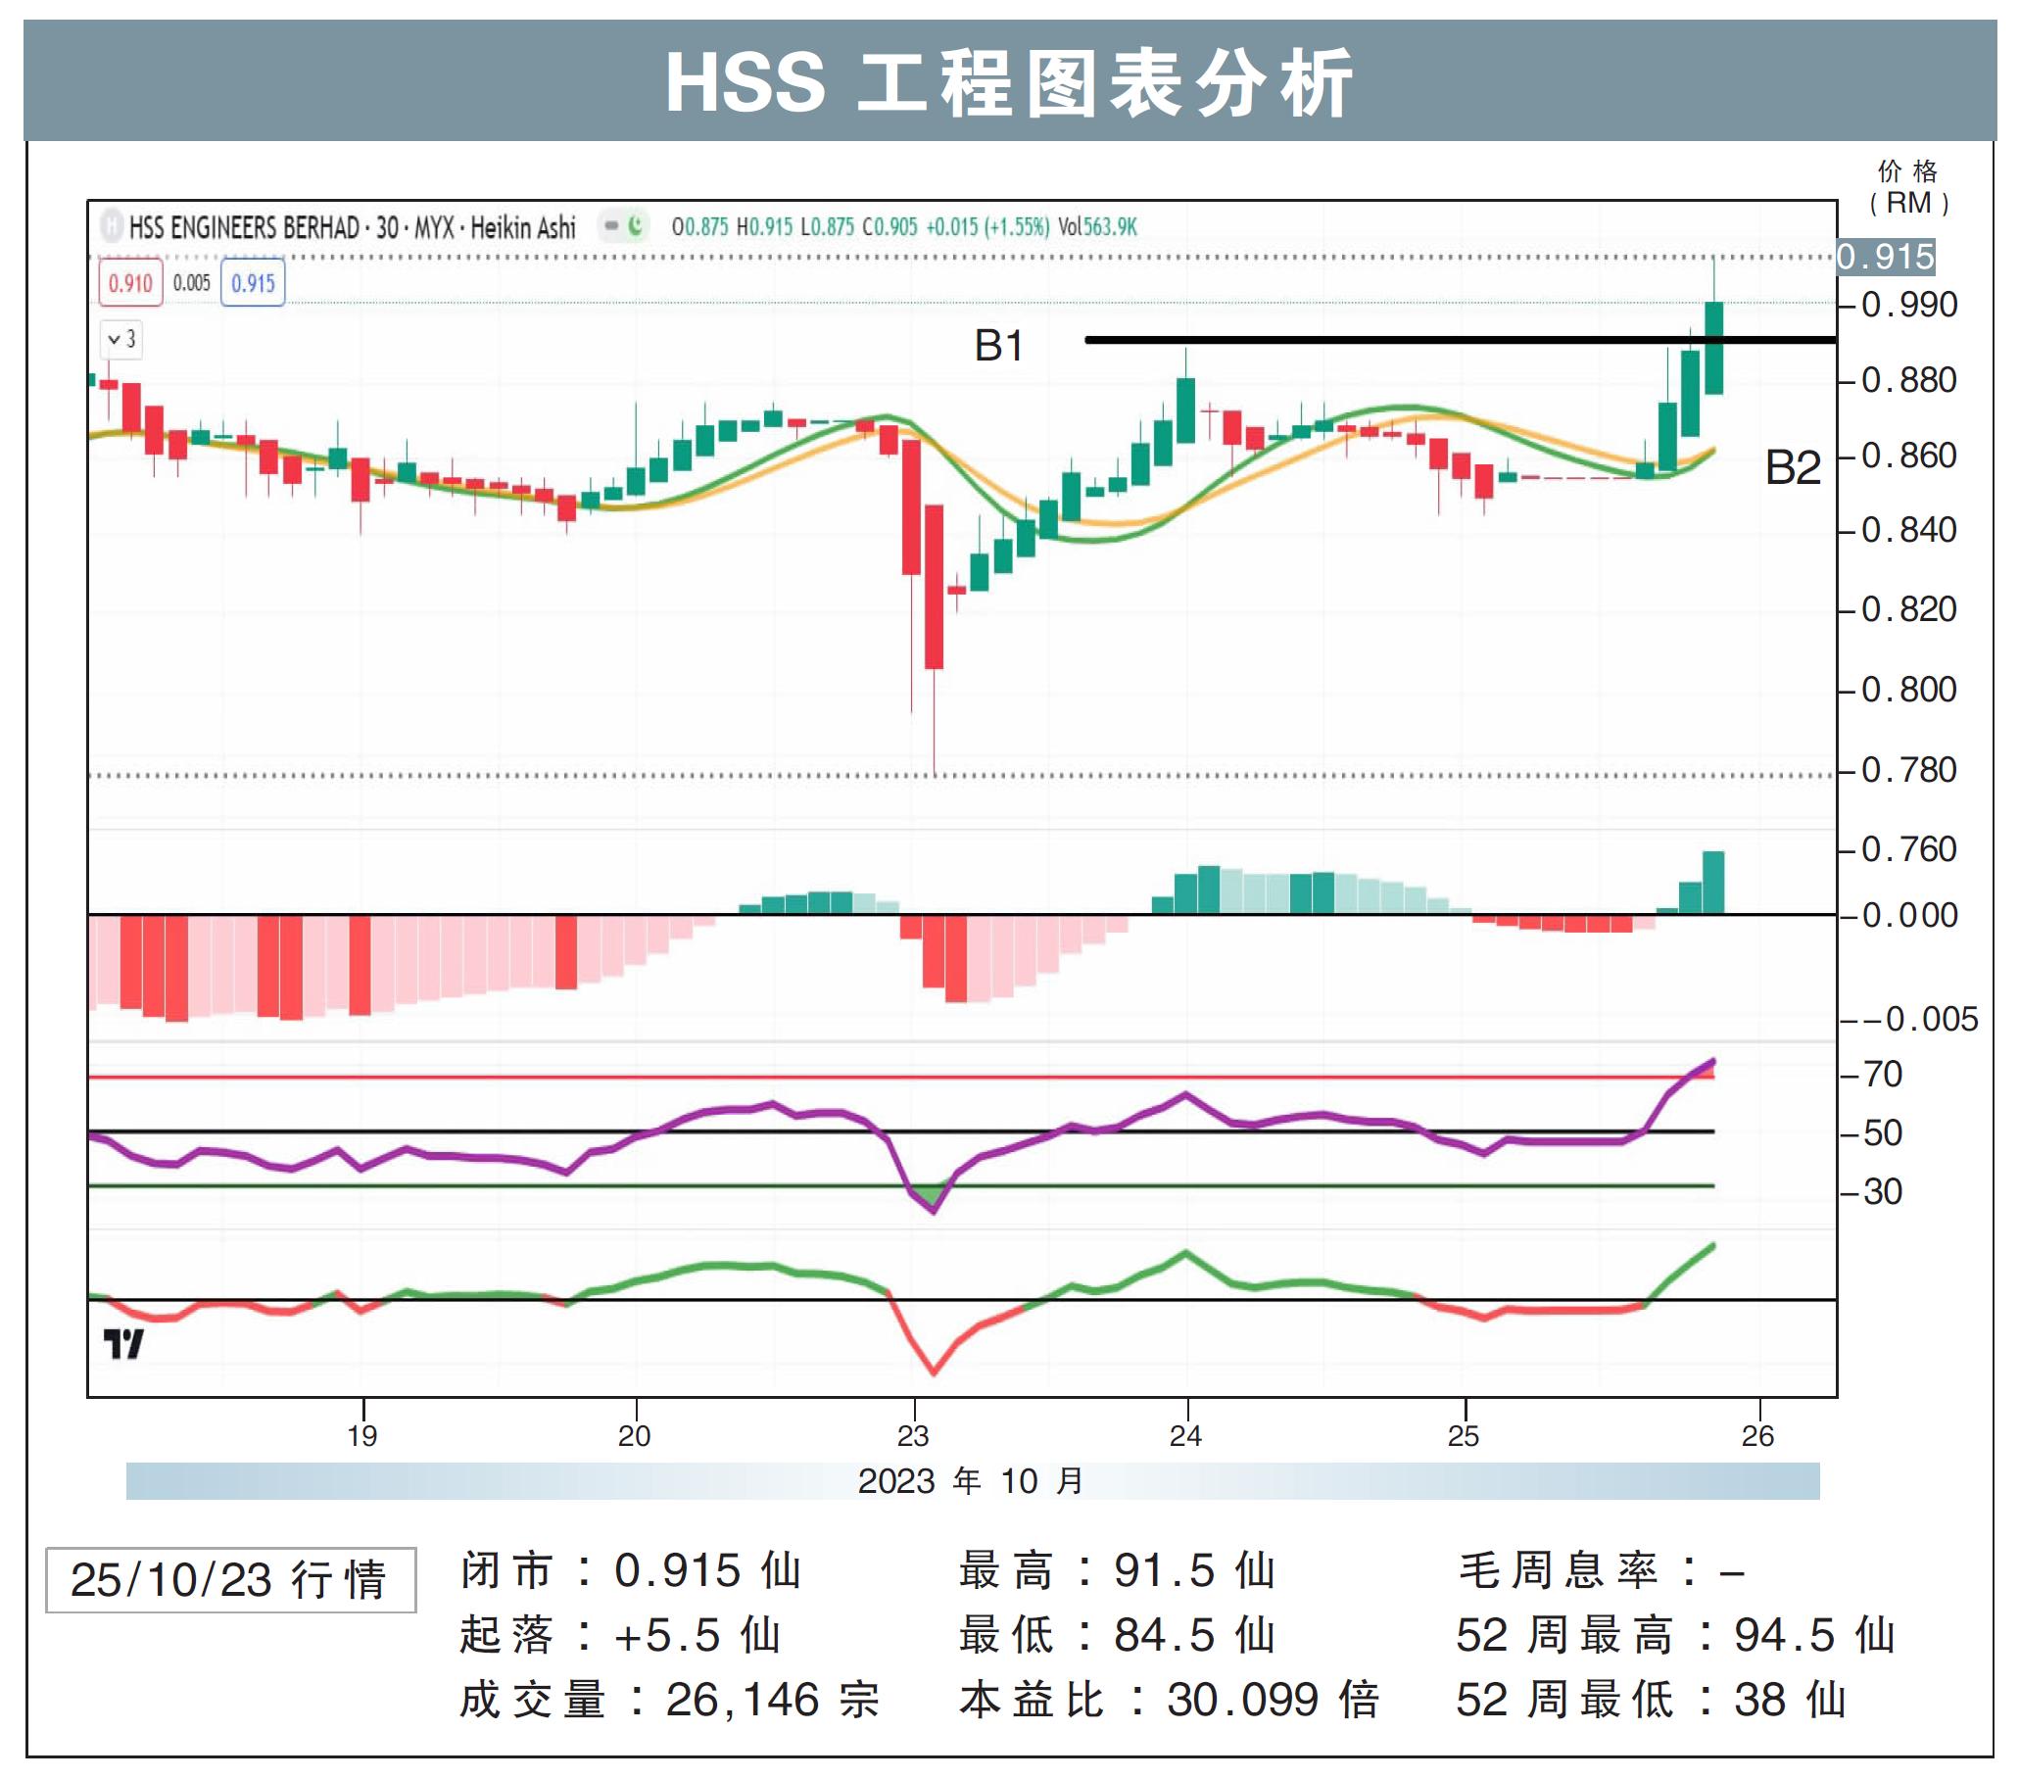Open the TradingView logo
Viewport: 2019px width, 1779px height.
[x=123, y=1344]
